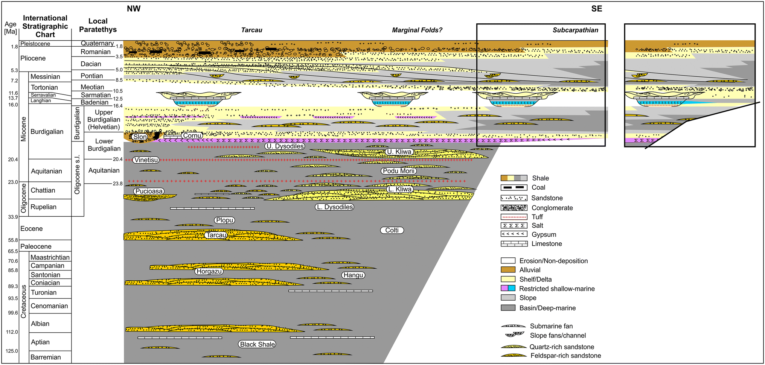Click the Horgazu formation label
This screenshot has width=765, height=365.
[x=209, y=271]
